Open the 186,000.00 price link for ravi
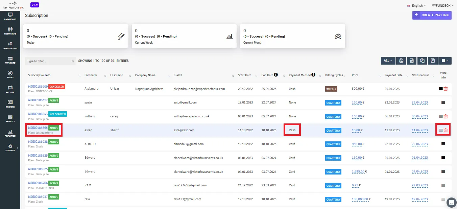The height and width of the screenshot is (209, 457). coord(360,200)
